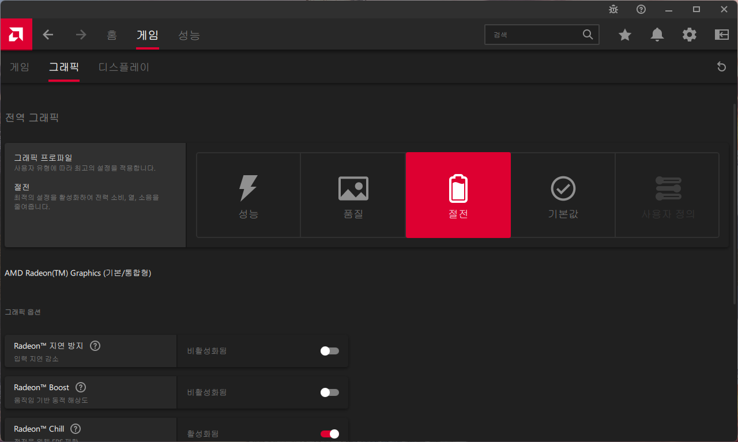The width and height of the screenshot is (738, 442).
Task: Switch to the 그래픽 sub-tab
Action: pos(64,67)
